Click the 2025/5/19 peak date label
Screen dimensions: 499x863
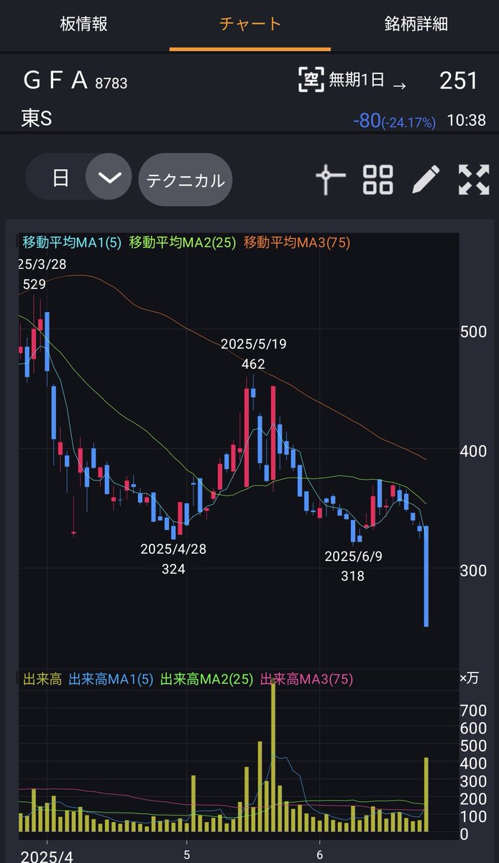pos(253,344)
